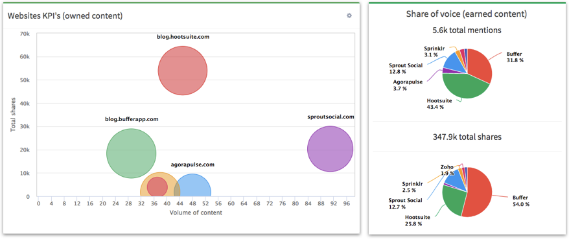Select the blog.bufferapp.com green bubble
Screen dimensions: 569x239
click(132, 153)
